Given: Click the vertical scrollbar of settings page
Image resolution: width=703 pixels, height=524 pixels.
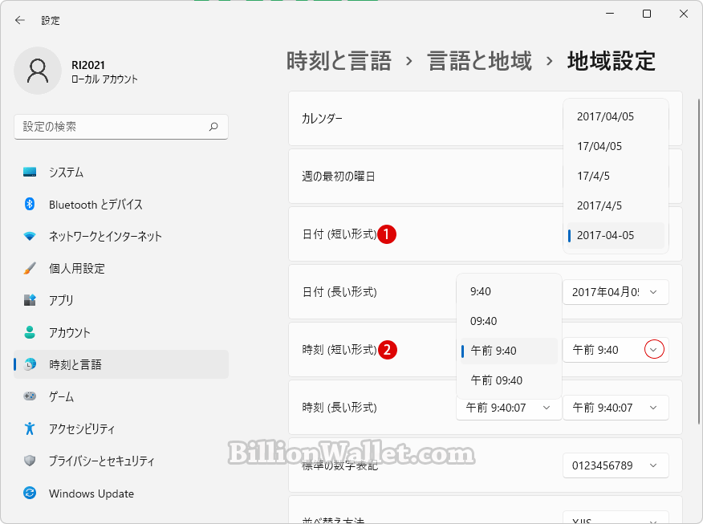Looking at the screenshot, I should tap(698, 262).
